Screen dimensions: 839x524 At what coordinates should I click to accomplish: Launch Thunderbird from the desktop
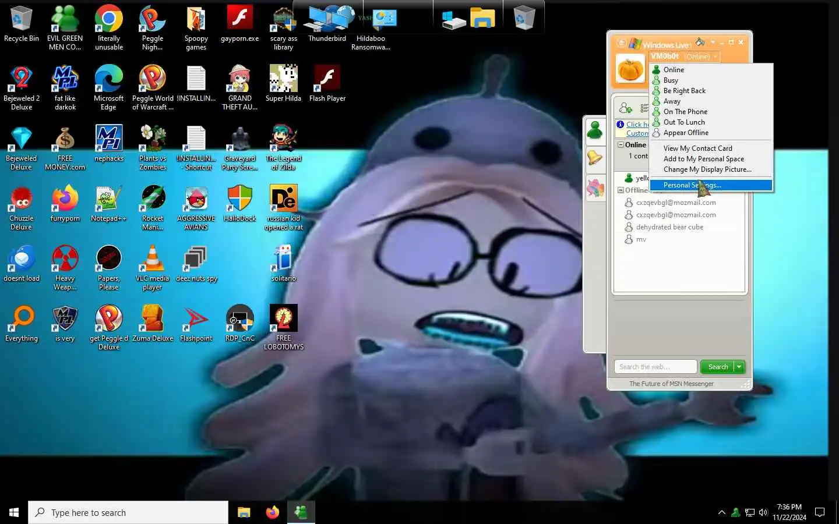tap(327, 24)
